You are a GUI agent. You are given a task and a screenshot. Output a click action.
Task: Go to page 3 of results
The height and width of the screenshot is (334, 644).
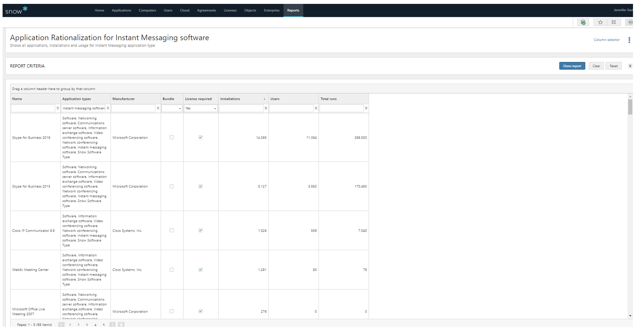pos(87,325)
